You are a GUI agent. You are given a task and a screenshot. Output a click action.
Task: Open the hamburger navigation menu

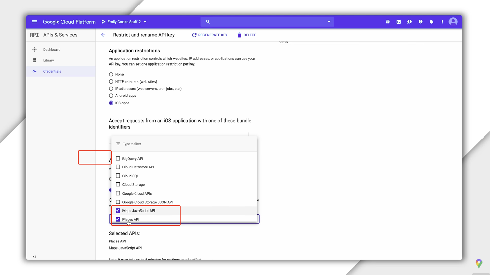(x=34, y=22)
